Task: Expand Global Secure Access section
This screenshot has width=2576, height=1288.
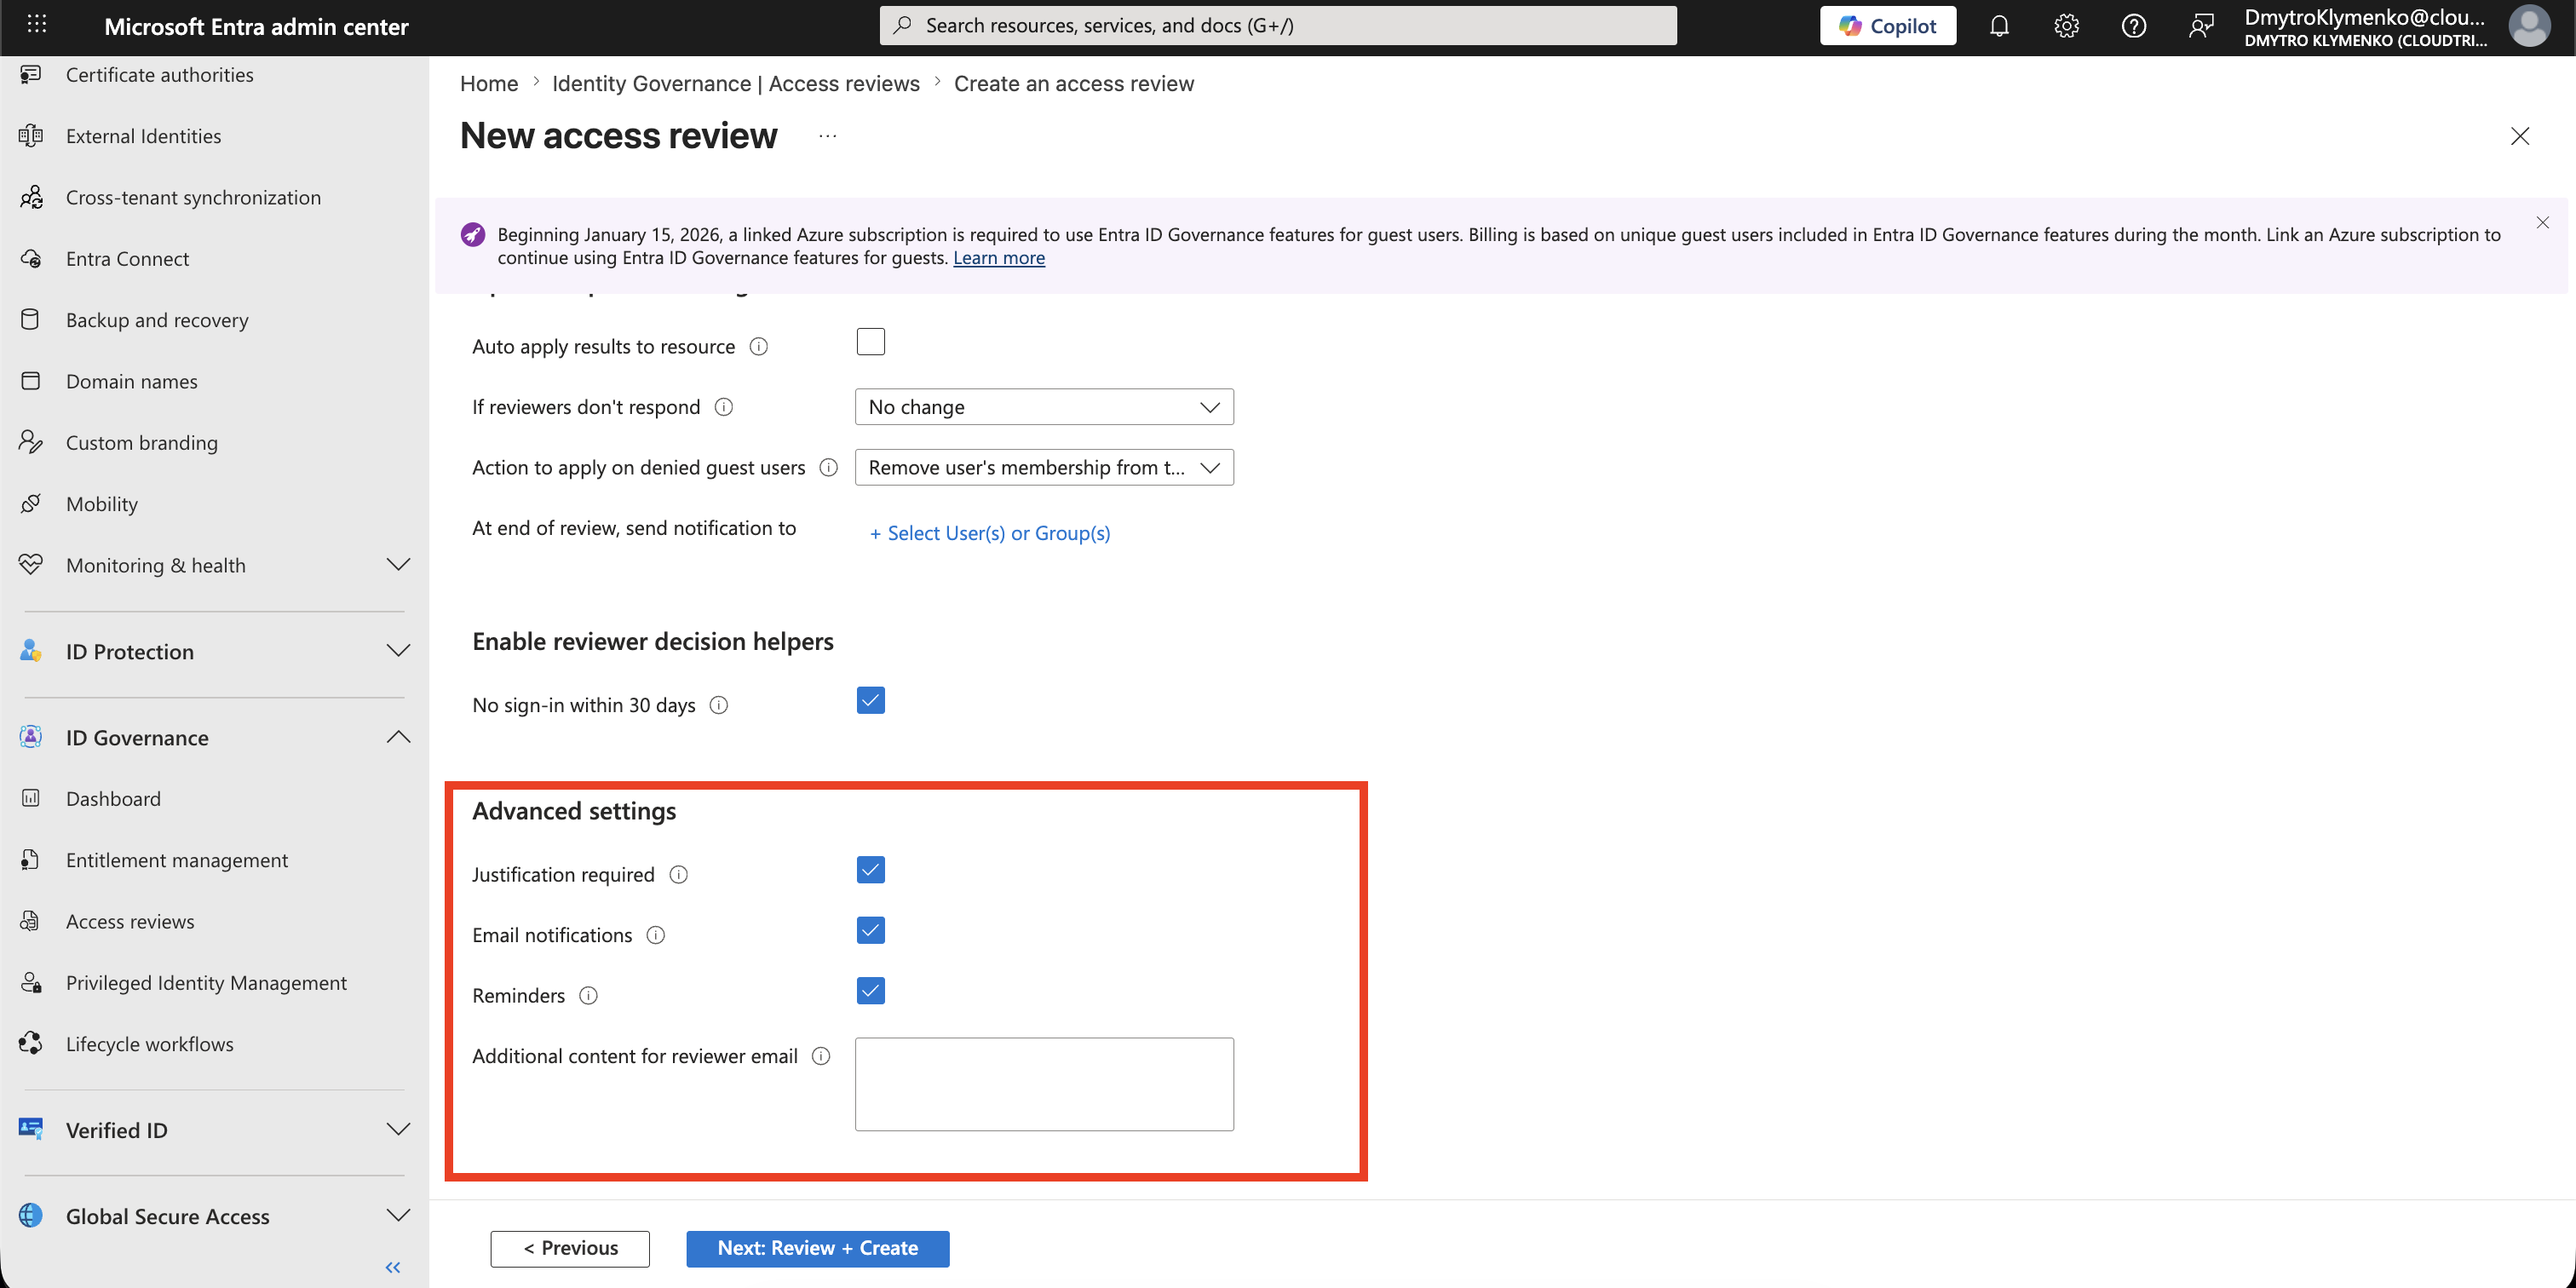Action: click(398, 1215)
